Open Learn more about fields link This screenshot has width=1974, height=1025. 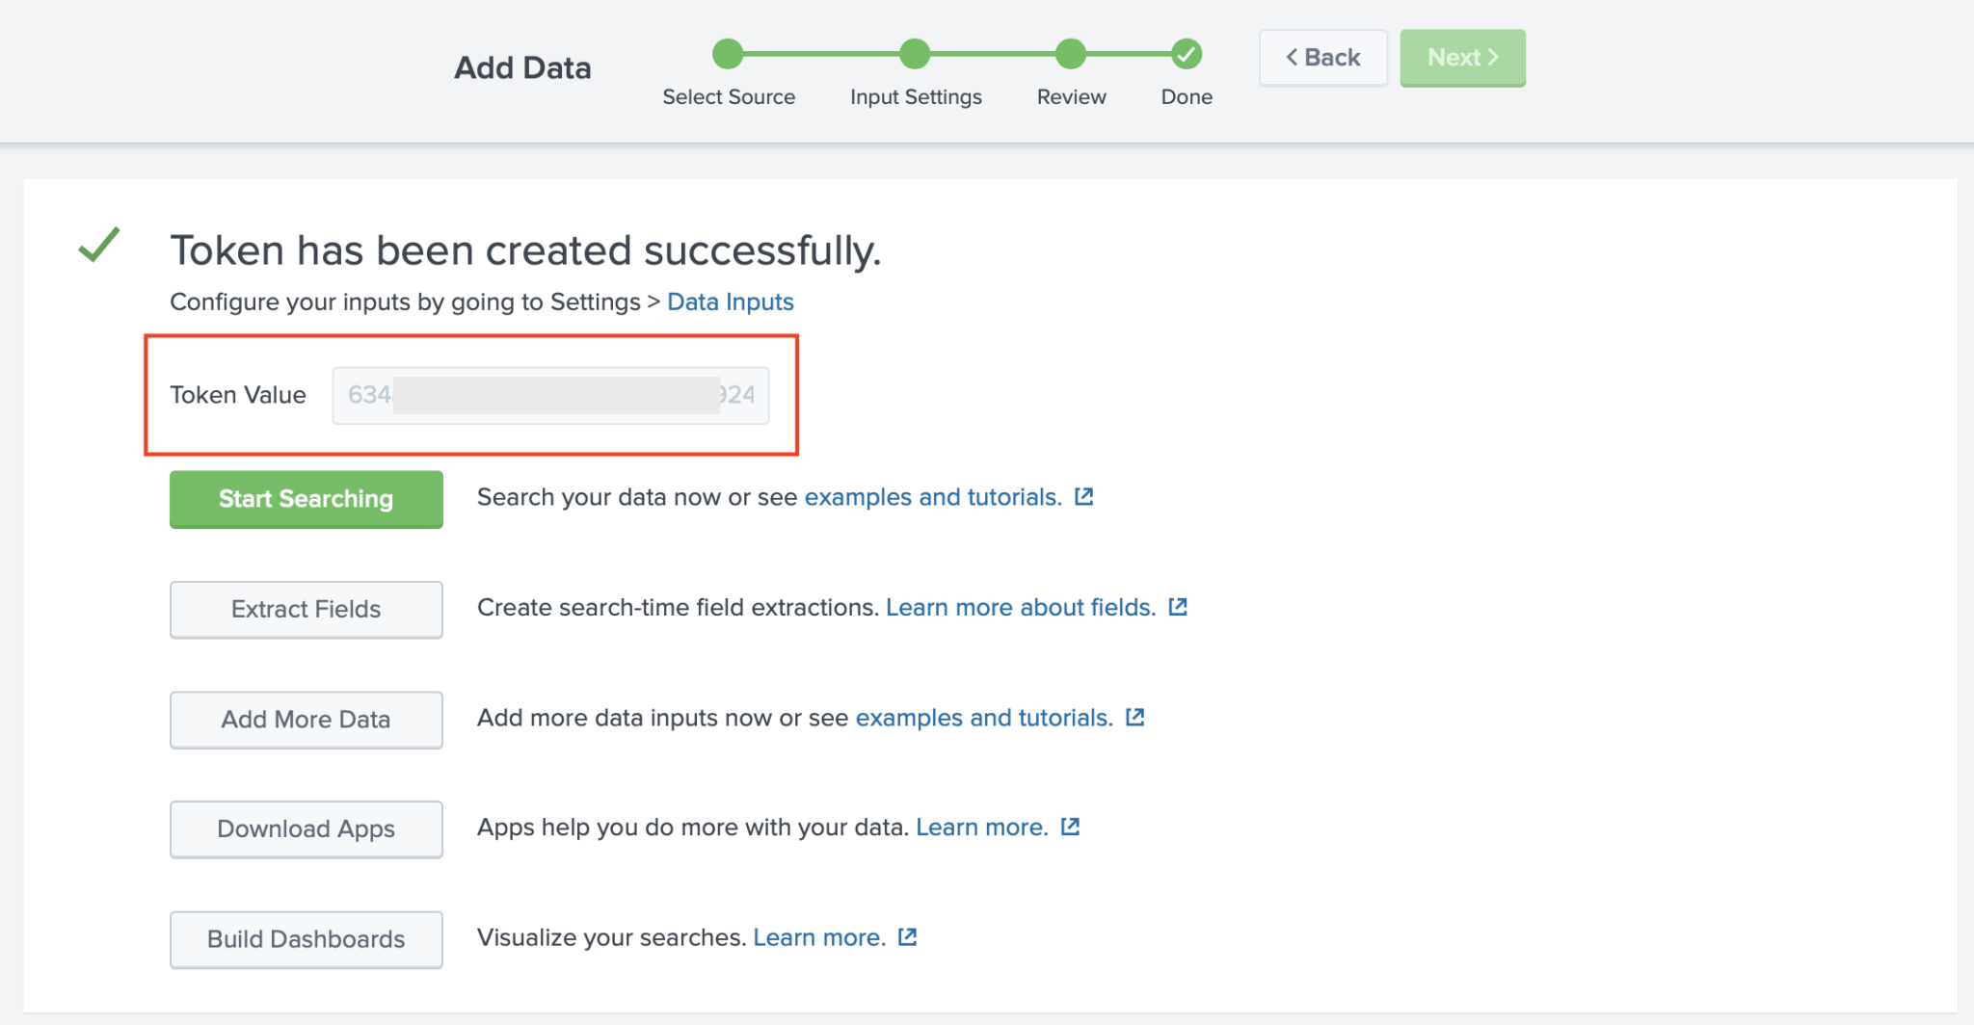[1020, 607]
